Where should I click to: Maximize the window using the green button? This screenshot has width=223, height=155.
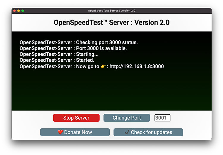[23, 11]
